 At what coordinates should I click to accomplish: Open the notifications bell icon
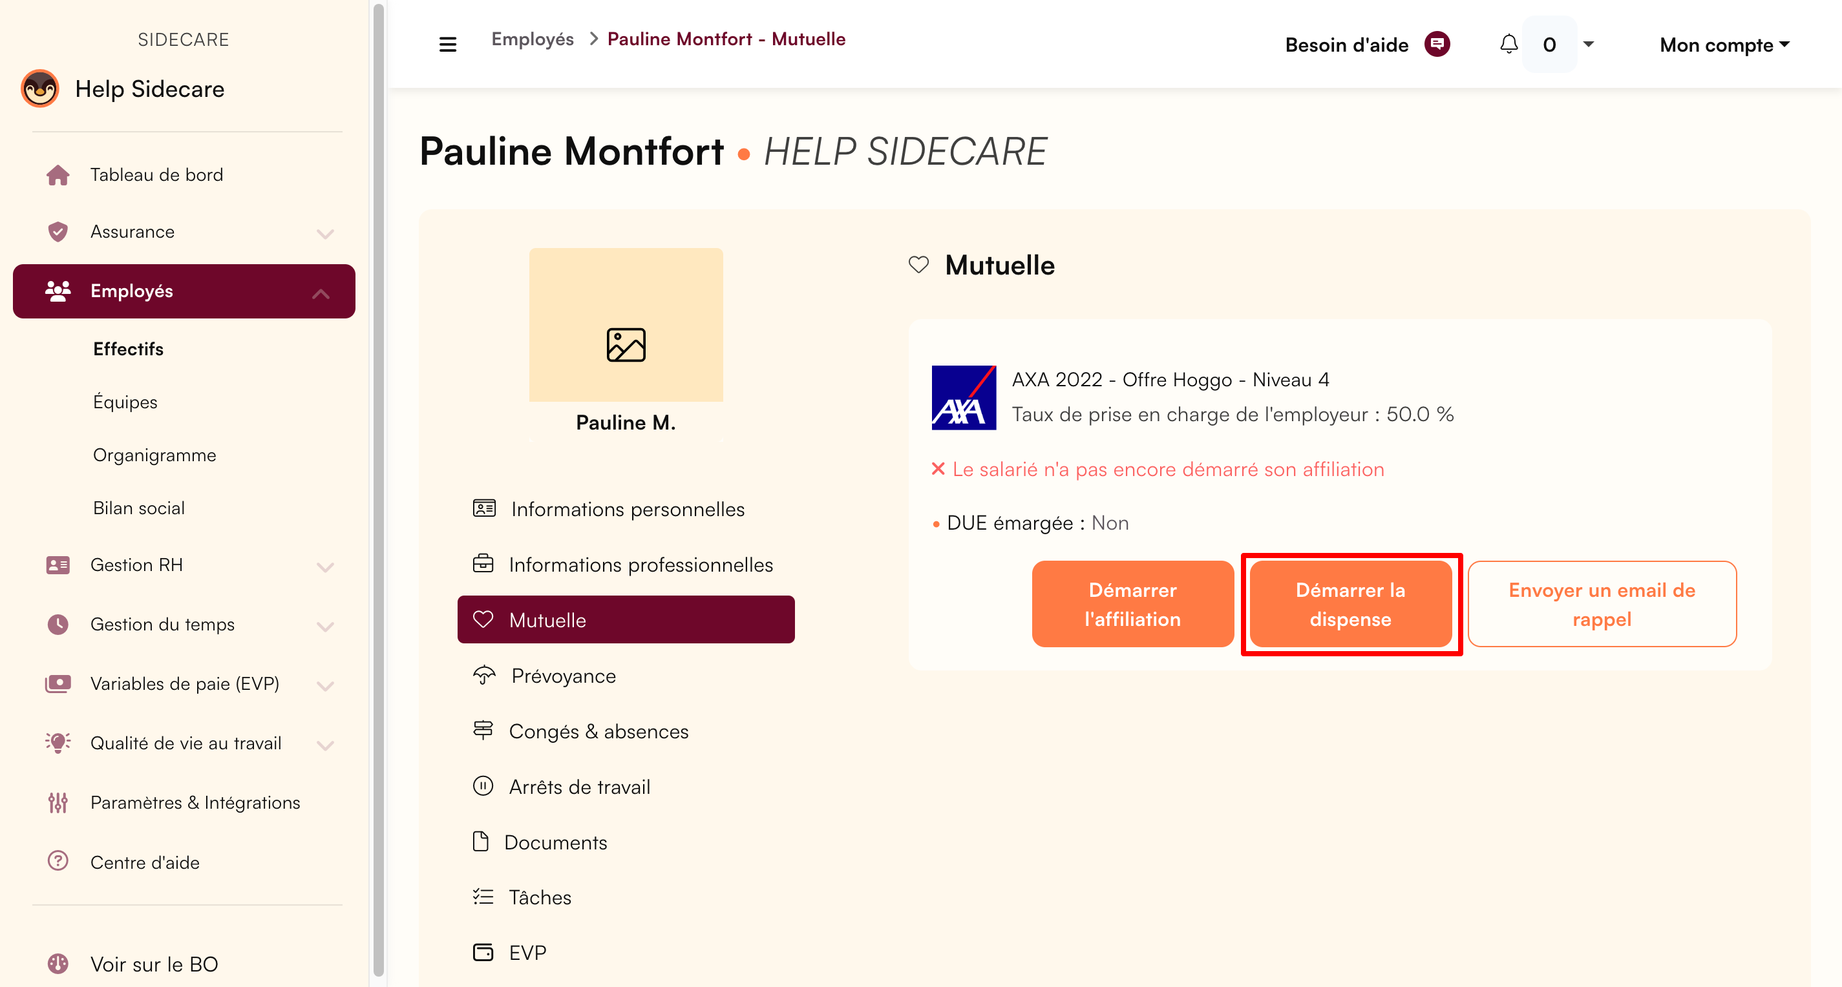point(1509,45)
